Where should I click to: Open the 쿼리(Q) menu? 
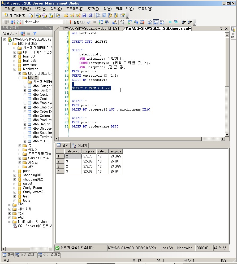(56, 9)
